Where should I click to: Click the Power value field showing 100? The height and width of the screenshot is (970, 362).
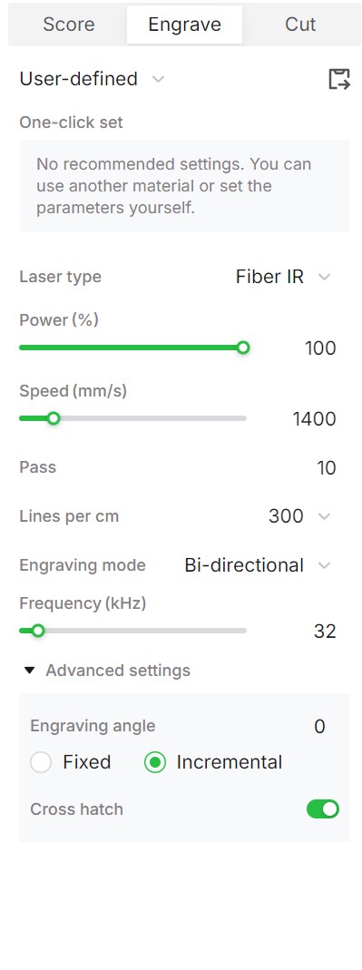320,348
